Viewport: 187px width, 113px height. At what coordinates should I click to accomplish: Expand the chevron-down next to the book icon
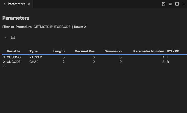pos(7,37)
